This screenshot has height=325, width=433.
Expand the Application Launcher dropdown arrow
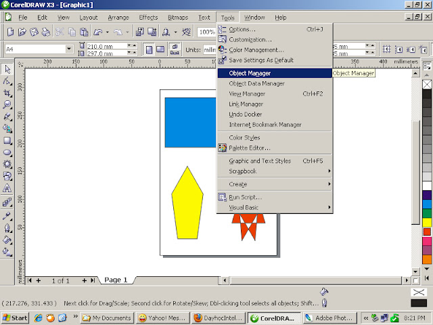pyautogui.click(x=176, y=32)
